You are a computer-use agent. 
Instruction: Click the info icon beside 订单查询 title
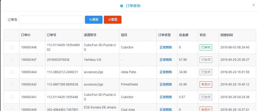(x=121, y=6)
